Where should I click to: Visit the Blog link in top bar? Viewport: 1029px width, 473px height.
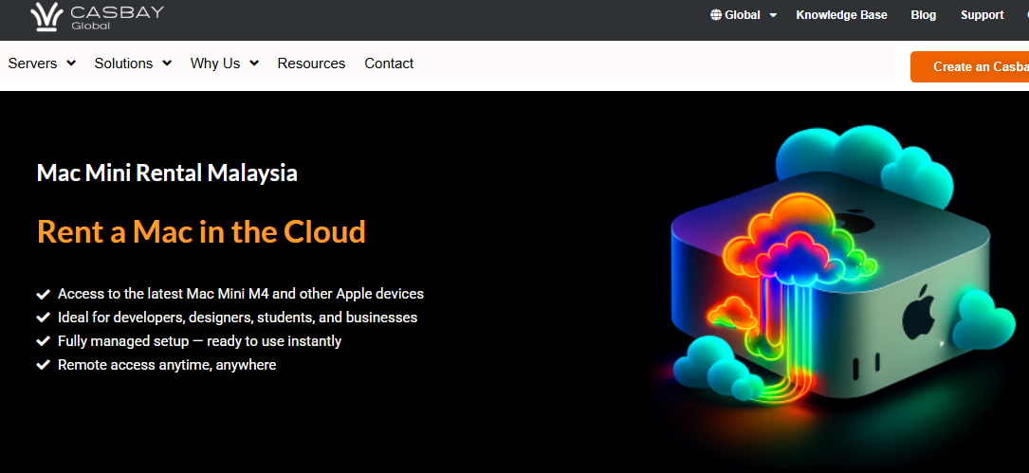923,15
